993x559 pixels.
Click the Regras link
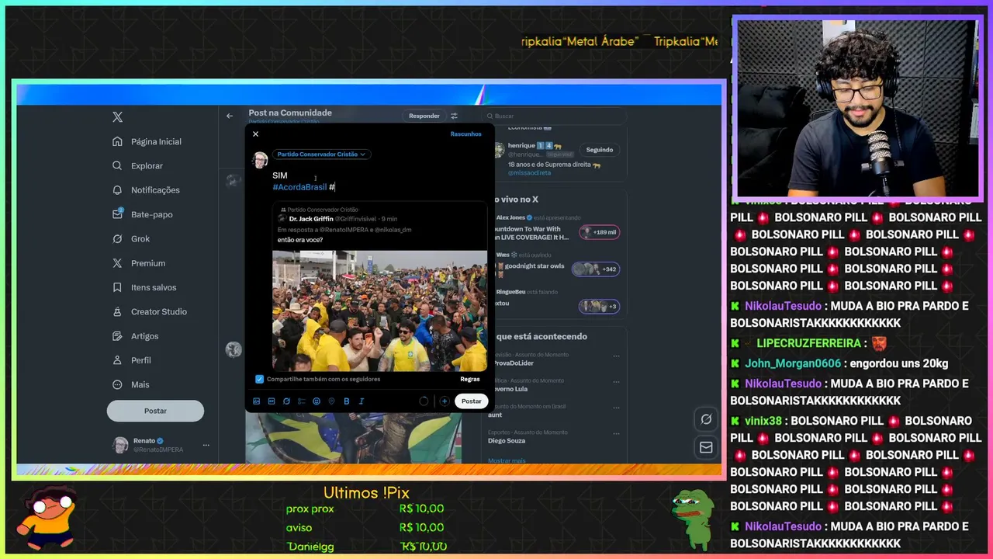tap(470, 379)
